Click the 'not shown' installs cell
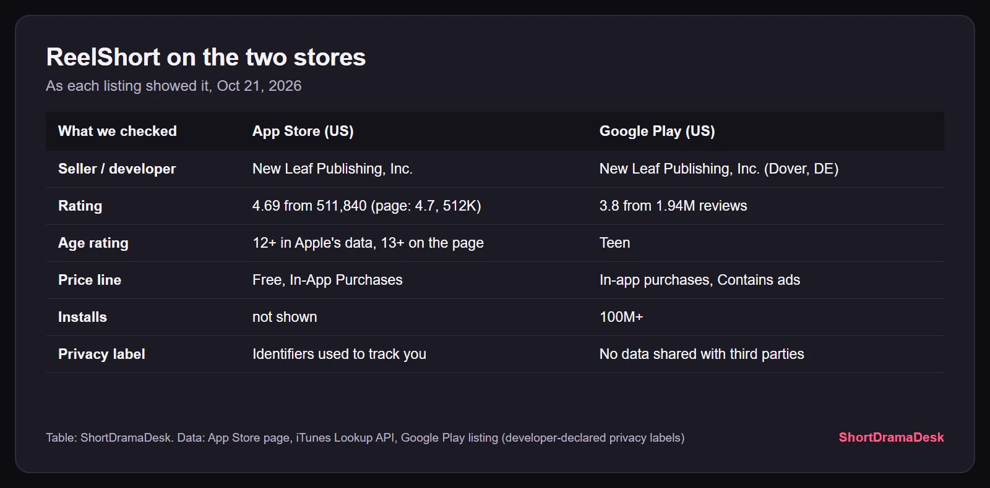 (x=285, y=317)
